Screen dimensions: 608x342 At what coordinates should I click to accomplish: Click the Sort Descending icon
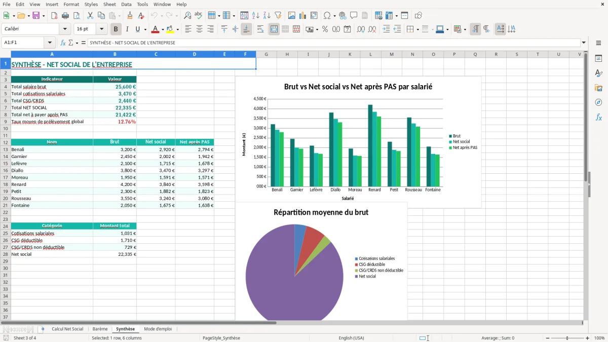coord(267,16)
